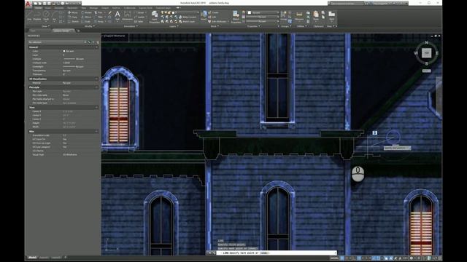Click the Leader annotation button
Screen dimensions: 467x262
click(x=139, y=17)
